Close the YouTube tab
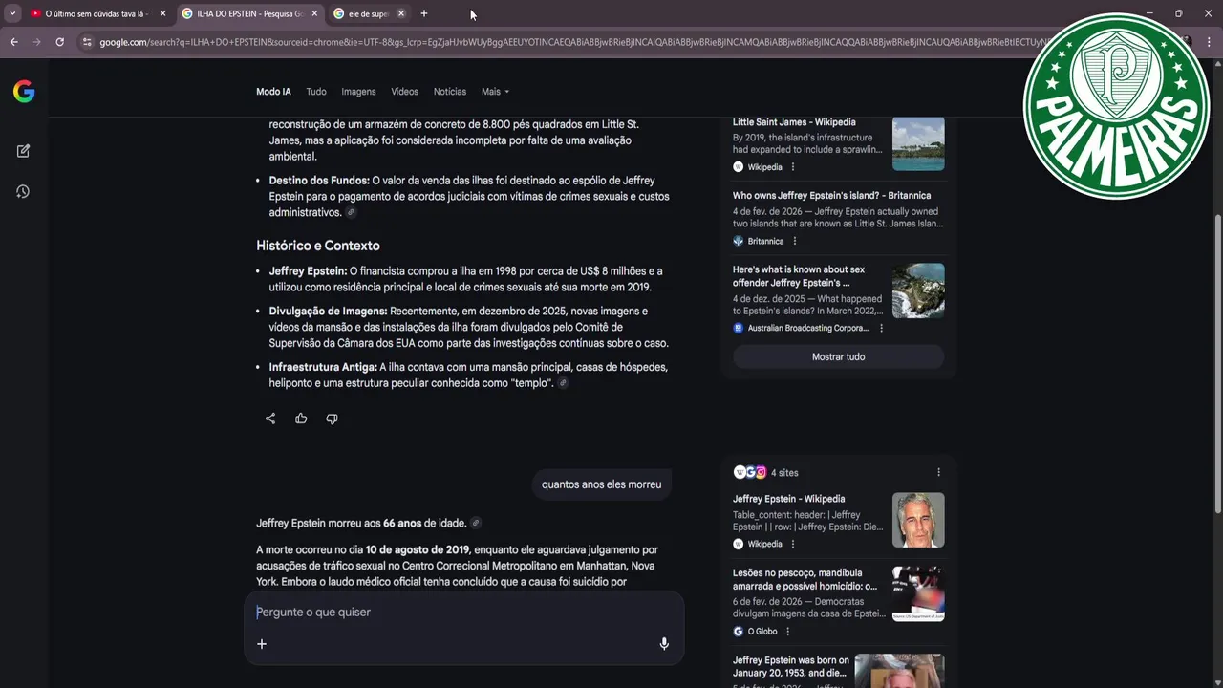The image size is (1223, 688). [163, 13]
